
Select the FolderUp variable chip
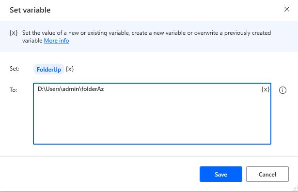point(49,70)
